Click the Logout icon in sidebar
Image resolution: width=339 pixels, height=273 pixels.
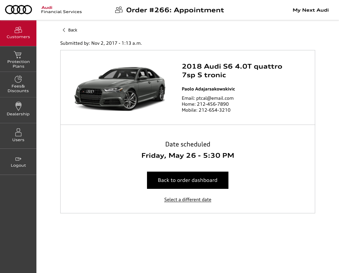point(18,159)
